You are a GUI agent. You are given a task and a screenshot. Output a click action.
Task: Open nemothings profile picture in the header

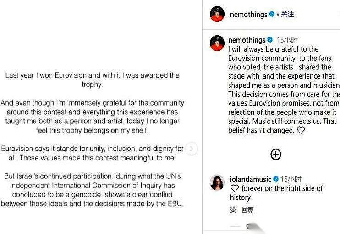coord(217,14)
